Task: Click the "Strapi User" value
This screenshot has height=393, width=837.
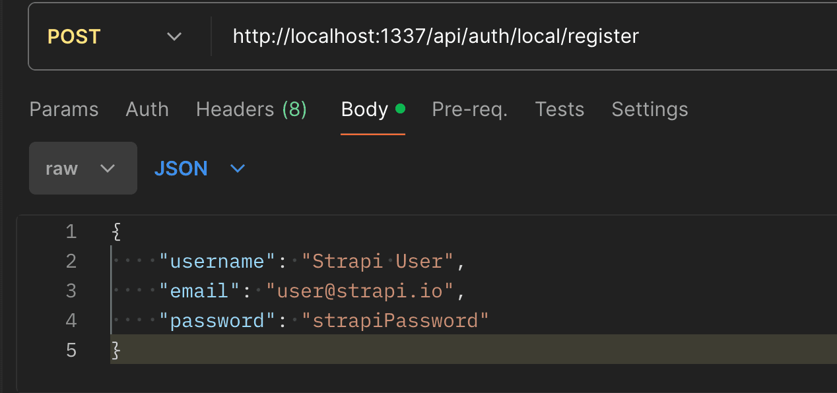Action: point(378,262)
